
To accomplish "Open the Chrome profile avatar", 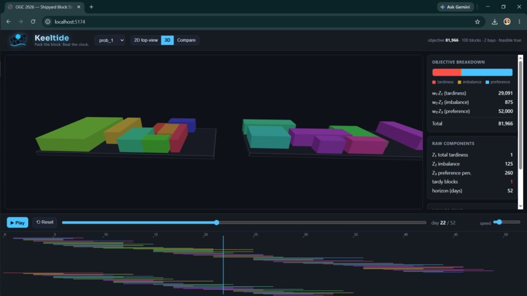I will coord(507,22).
